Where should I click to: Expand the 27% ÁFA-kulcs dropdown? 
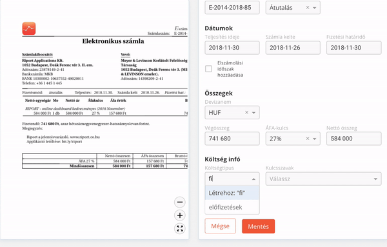pyautogui.click(x=315, y=139)
